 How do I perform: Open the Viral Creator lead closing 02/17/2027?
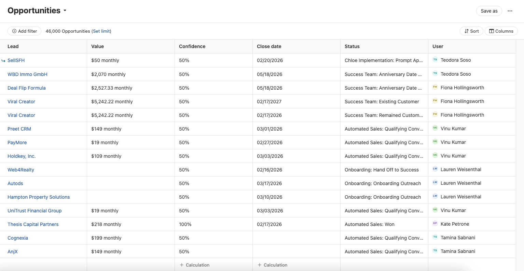point(21,102)
